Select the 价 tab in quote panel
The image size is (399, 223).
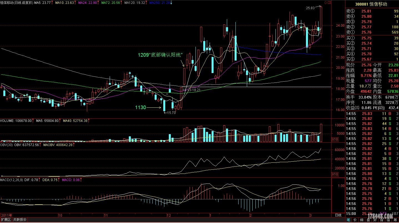(355, 220)
